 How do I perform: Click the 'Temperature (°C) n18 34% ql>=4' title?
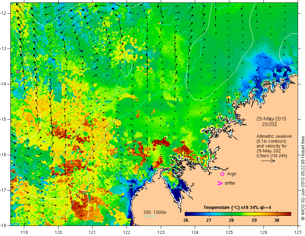(237, 208)
